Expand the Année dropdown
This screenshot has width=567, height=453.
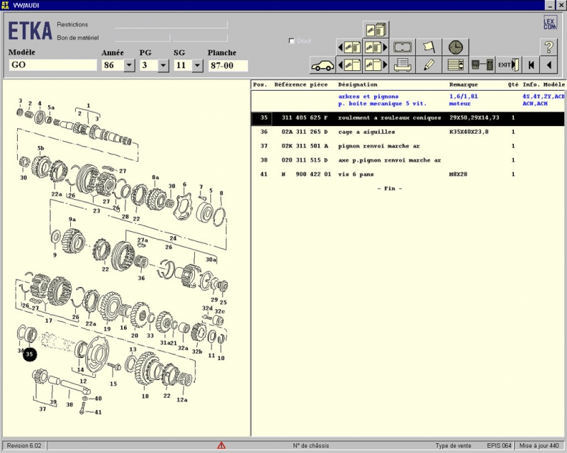[x=129, y=65]
